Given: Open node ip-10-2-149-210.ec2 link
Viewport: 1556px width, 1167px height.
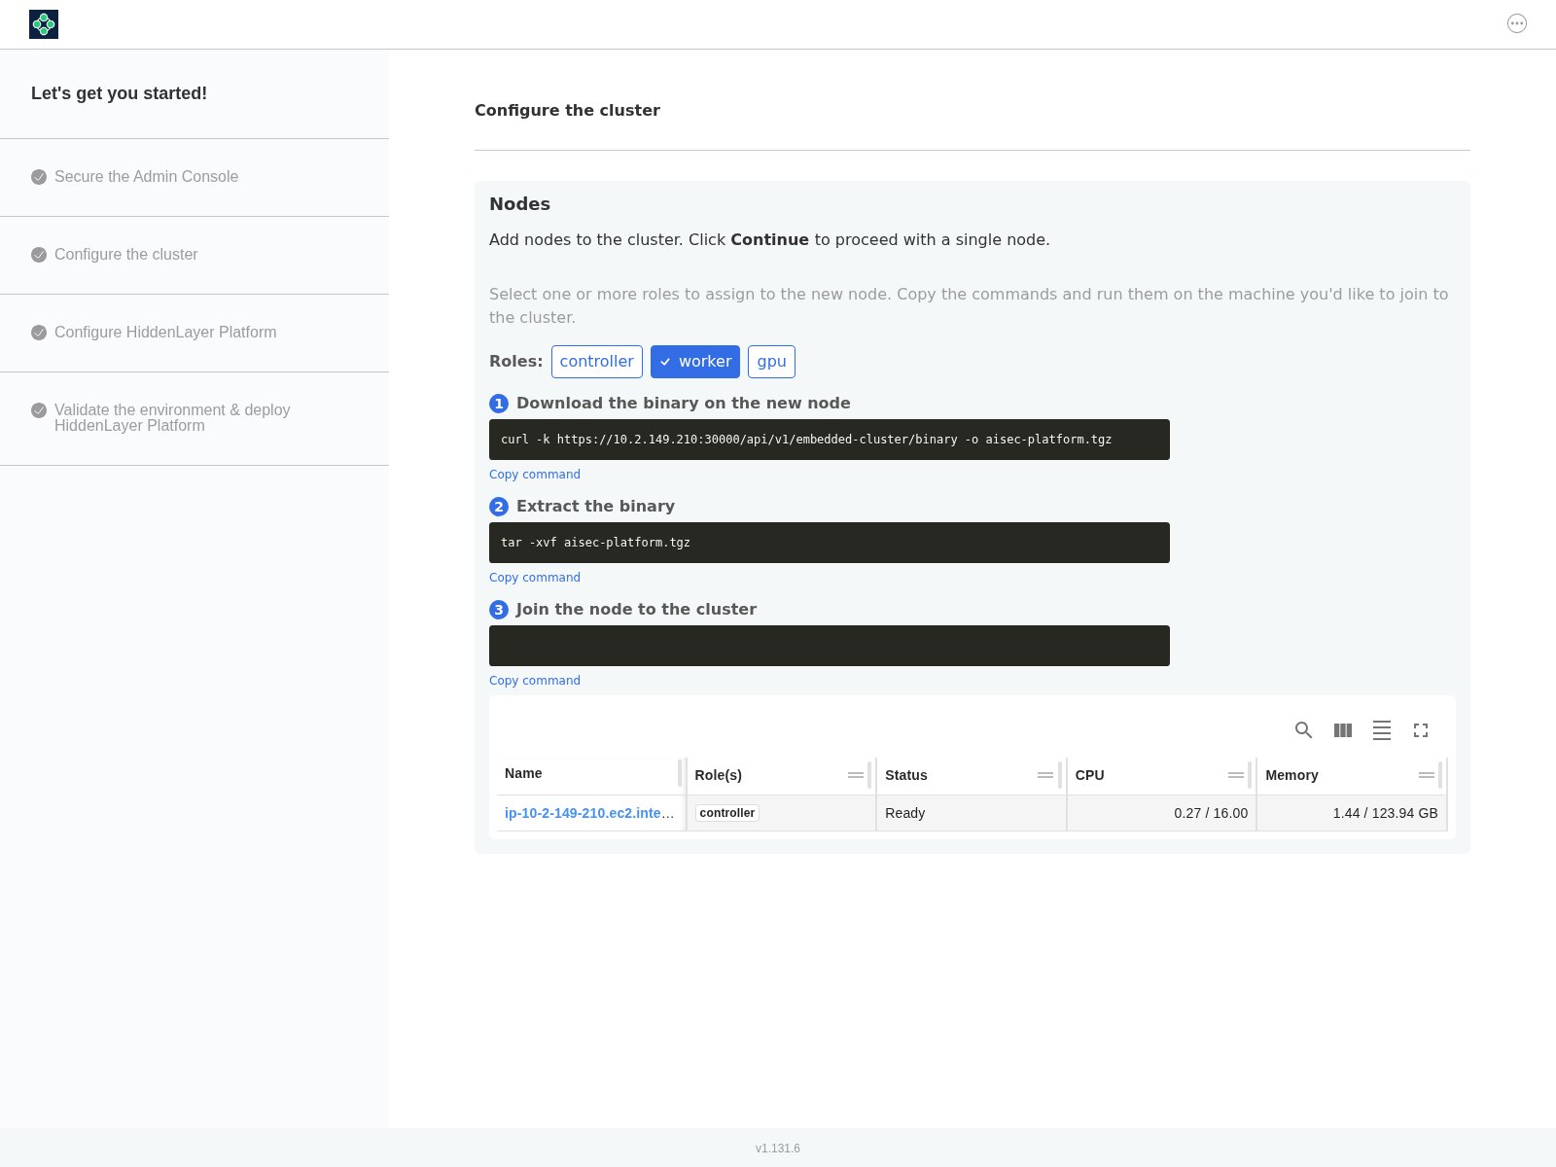Looking at the screenshot, I should pyautogui.click(x=589, y=813).
